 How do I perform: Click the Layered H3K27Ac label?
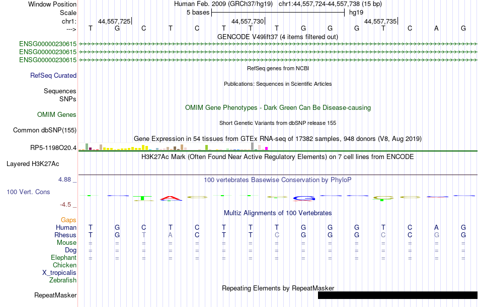[x=33, y=164]
